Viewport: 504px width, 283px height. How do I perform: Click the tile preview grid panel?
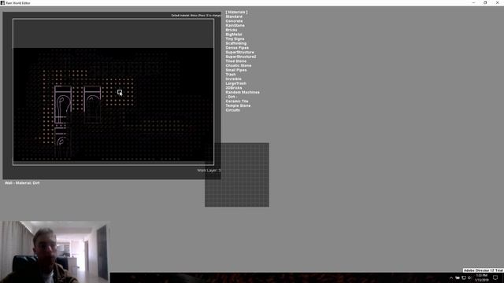[237, 175]
